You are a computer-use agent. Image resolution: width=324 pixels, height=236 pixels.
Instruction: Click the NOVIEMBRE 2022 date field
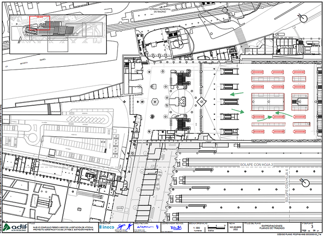[235, 228]
